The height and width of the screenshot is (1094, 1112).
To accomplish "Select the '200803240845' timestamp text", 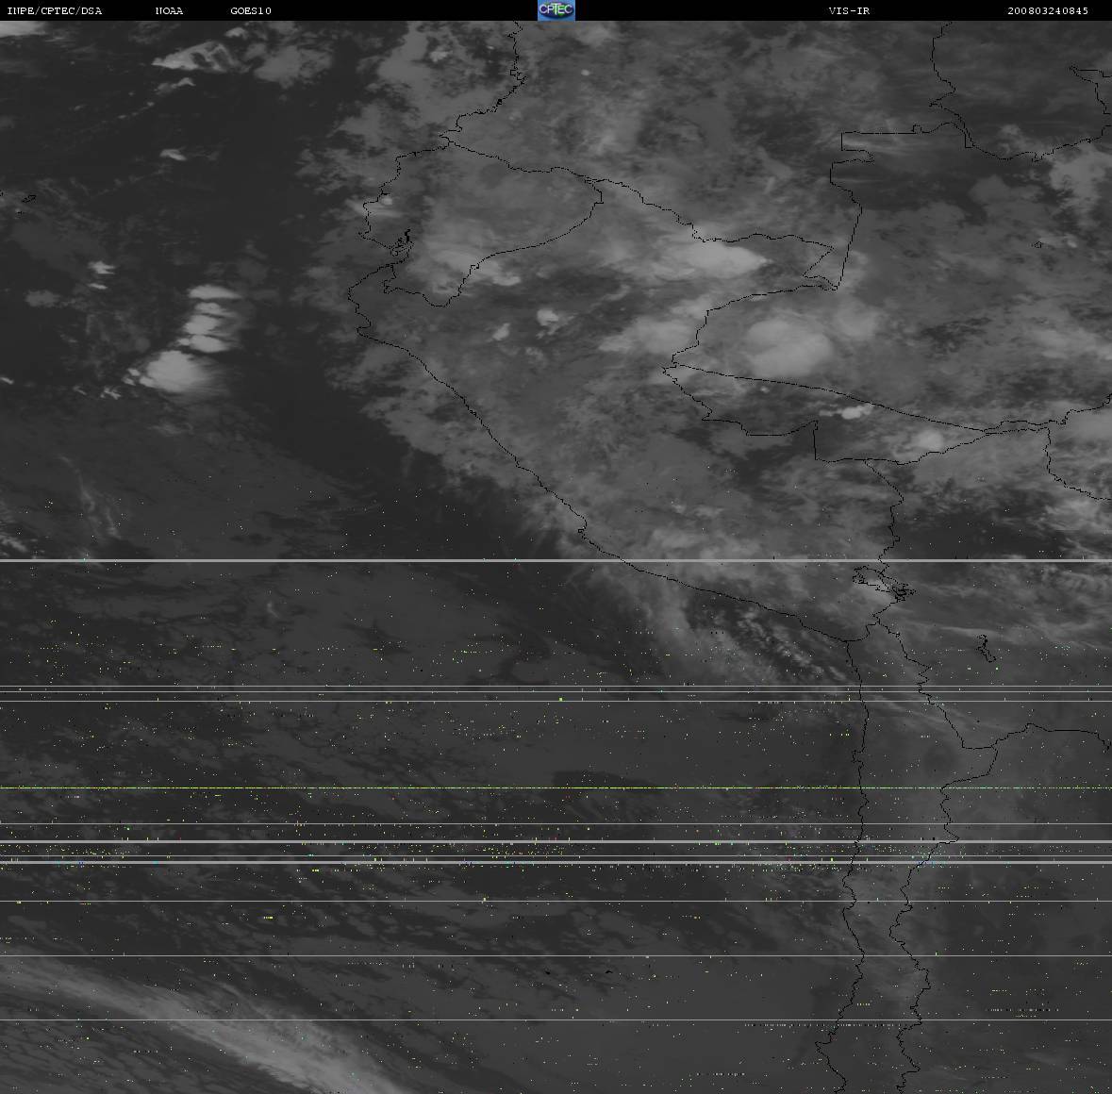I will [1048, 10].
